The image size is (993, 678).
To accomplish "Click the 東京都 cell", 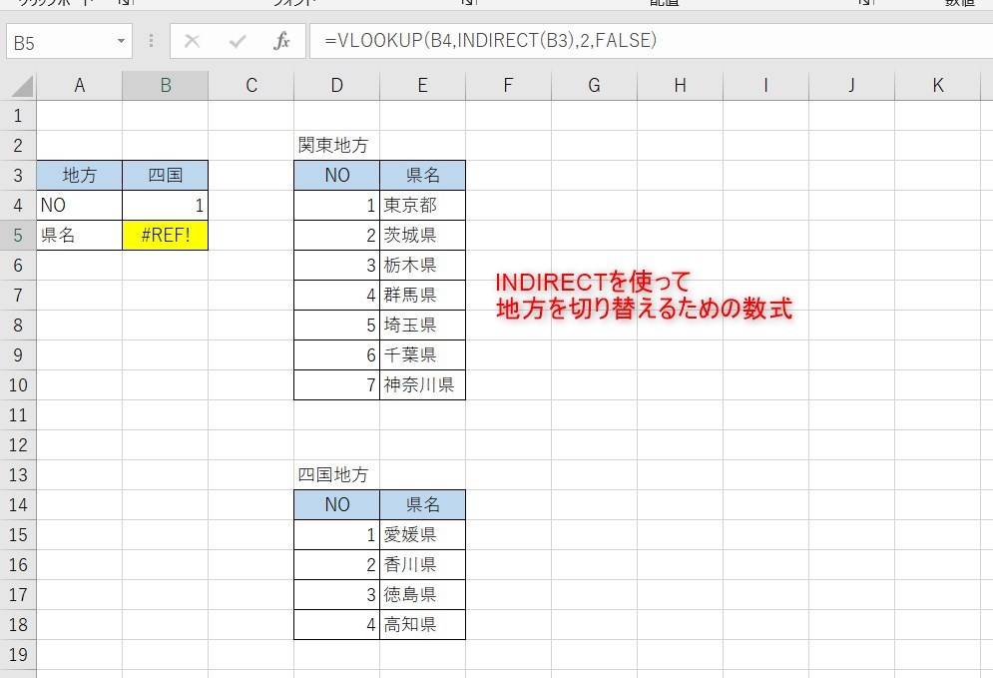I will (x=422, y=206).
